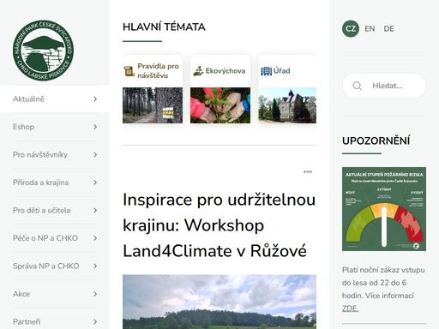Open the Pravidla pro návštěvu topic link
This screenshot has width=439, height=329.
[x=158, y=71]
